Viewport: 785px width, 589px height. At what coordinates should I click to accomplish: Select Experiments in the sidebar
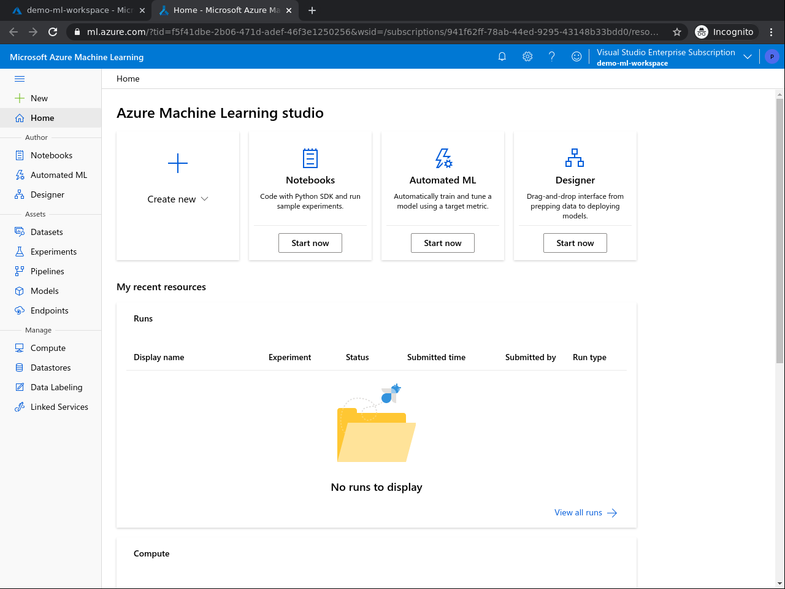click(x=53, y=252)
